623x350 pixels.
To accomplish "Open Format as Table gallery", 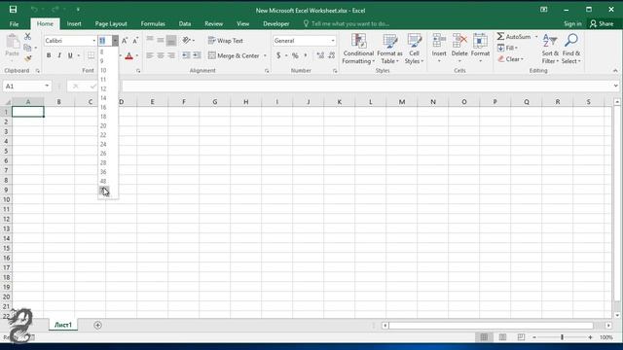I will click(x=389, y=50).
